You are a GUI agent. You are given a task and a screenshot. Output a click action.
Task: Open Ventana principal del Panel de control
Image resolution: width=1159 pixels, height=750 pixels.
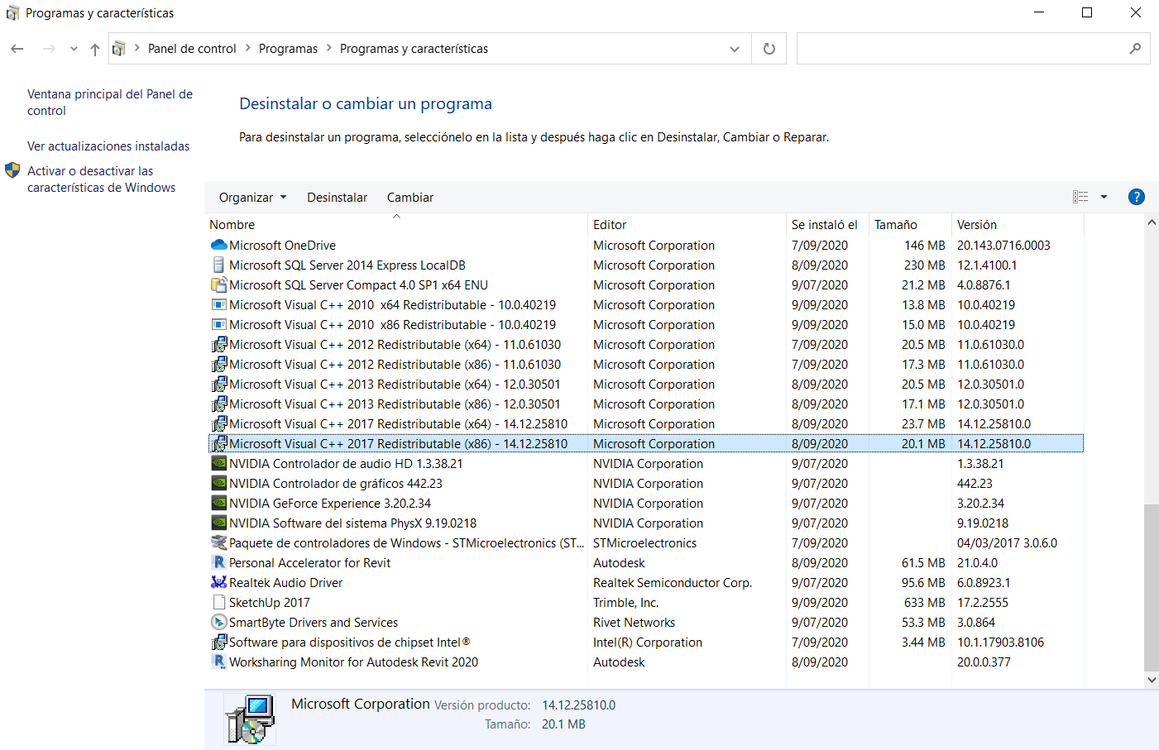coord(110,103)
